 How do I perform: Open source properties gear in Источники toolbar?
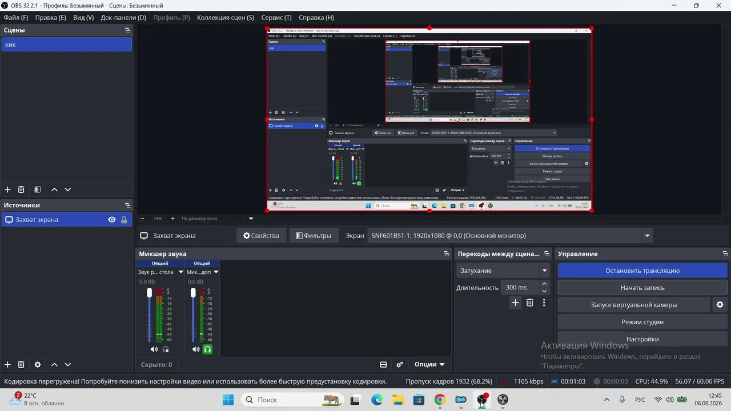click(38, 364)
